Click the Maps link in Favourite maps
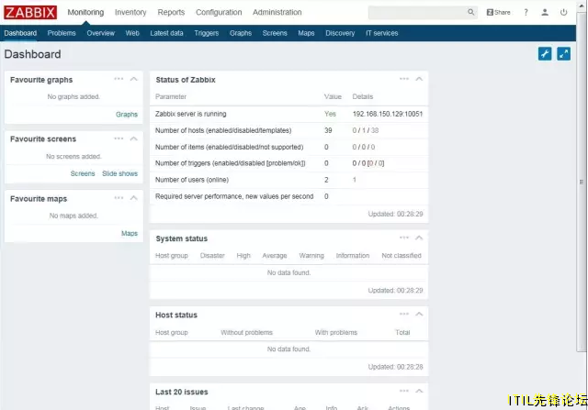 coord(130,233)
